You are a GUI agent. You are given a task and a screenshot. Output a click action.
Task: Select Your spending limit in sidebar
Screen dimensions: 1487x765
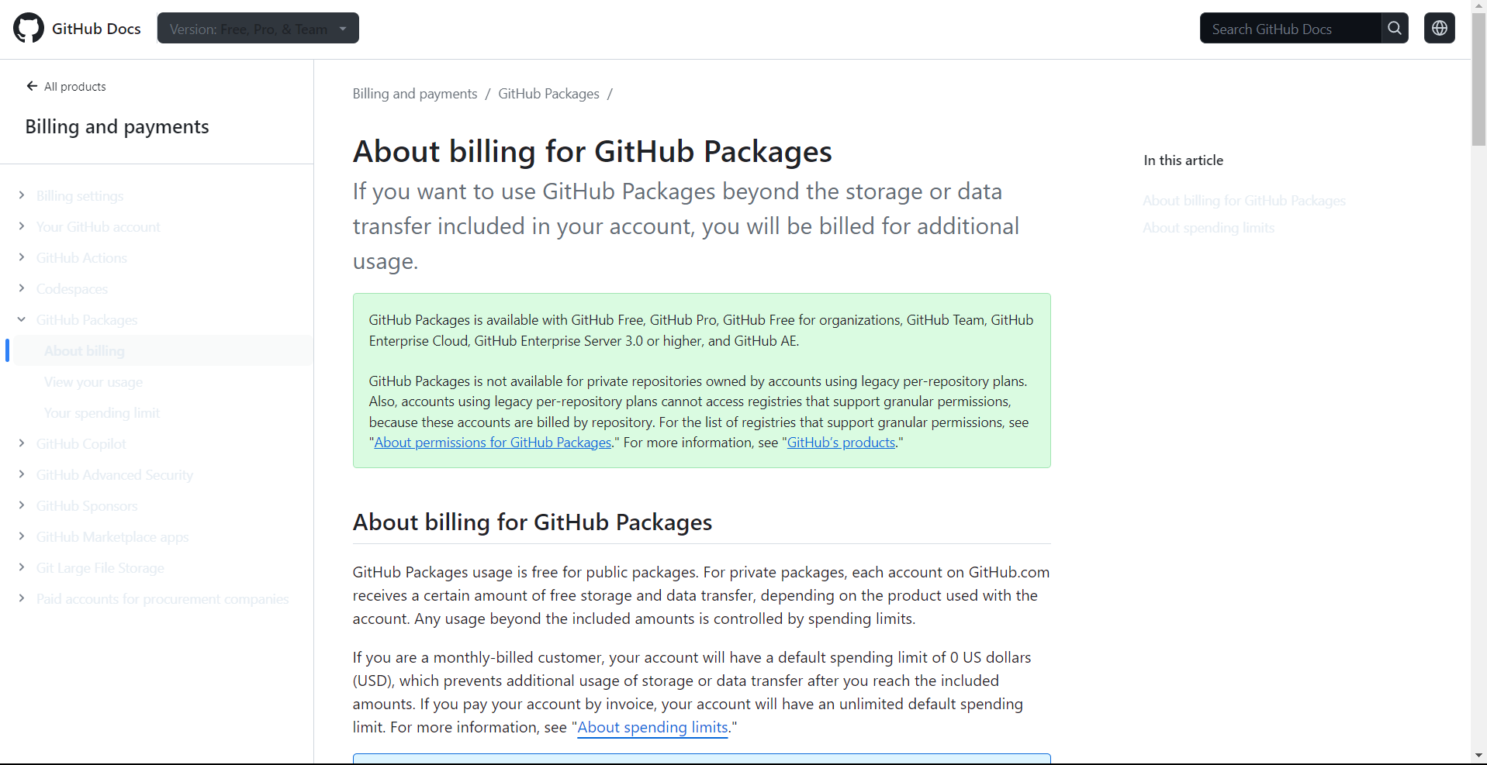[101, 412]
